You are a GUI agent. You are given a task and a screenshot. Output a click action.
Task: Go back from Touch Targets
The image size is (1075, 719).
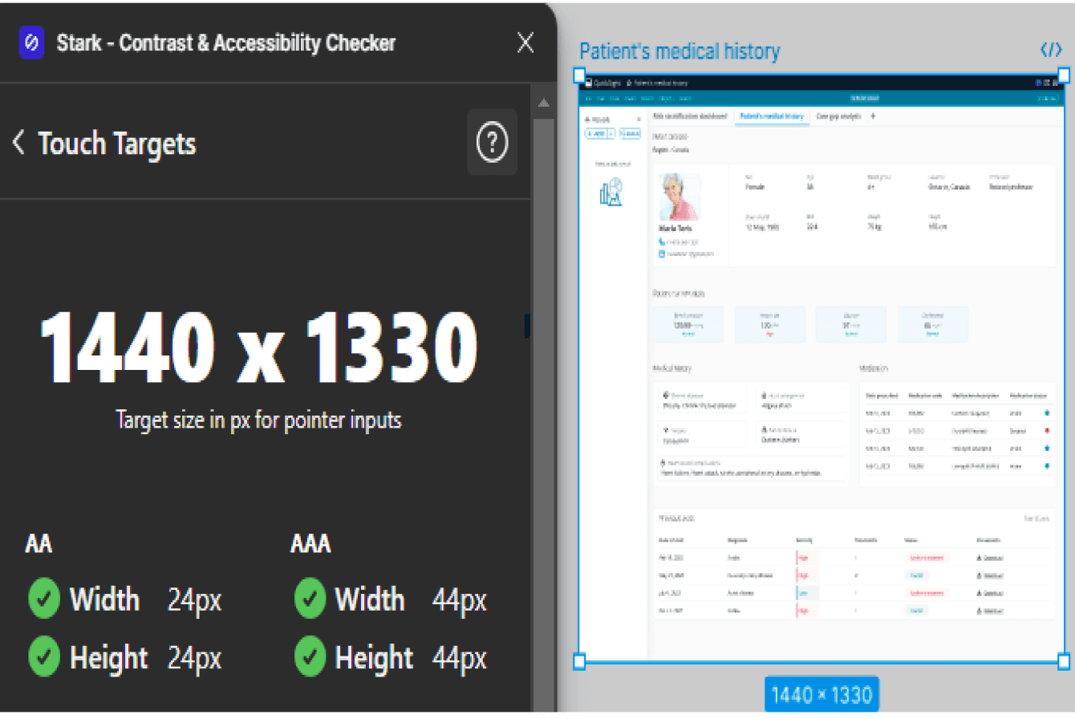(x=18, y=143)
